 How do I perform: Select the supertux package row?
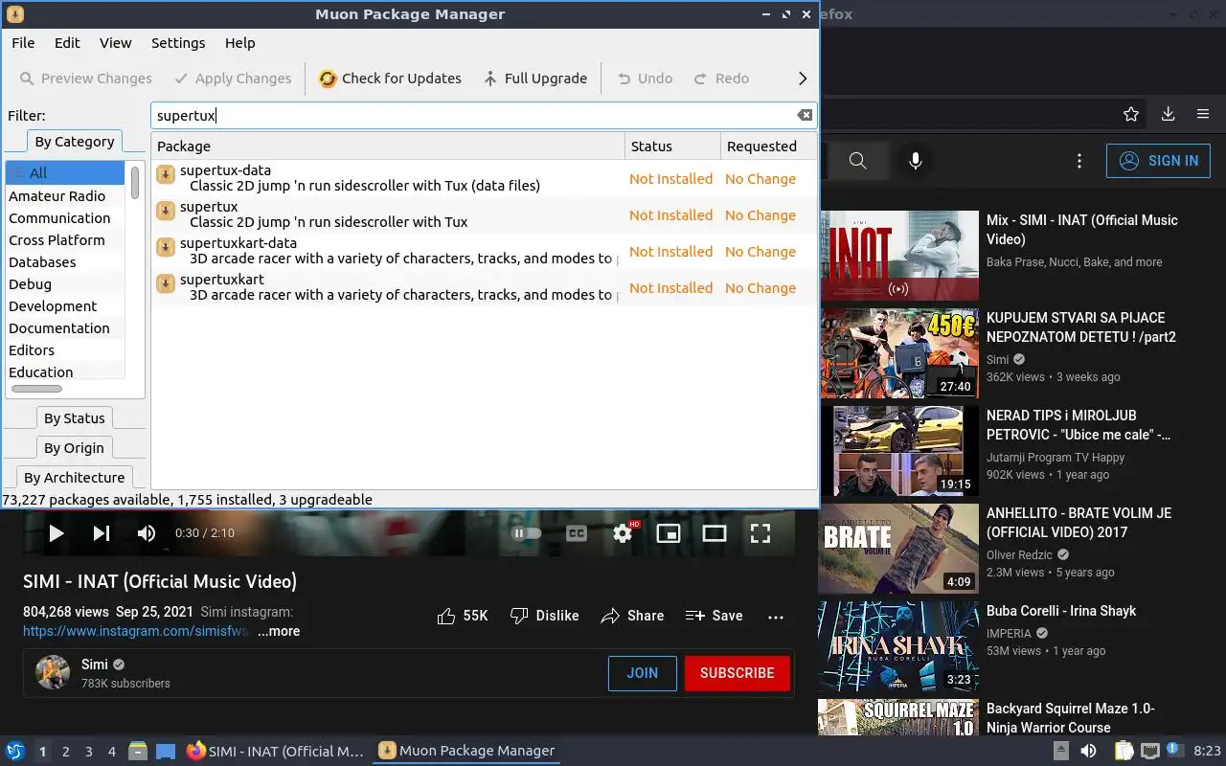pos(484,214)
